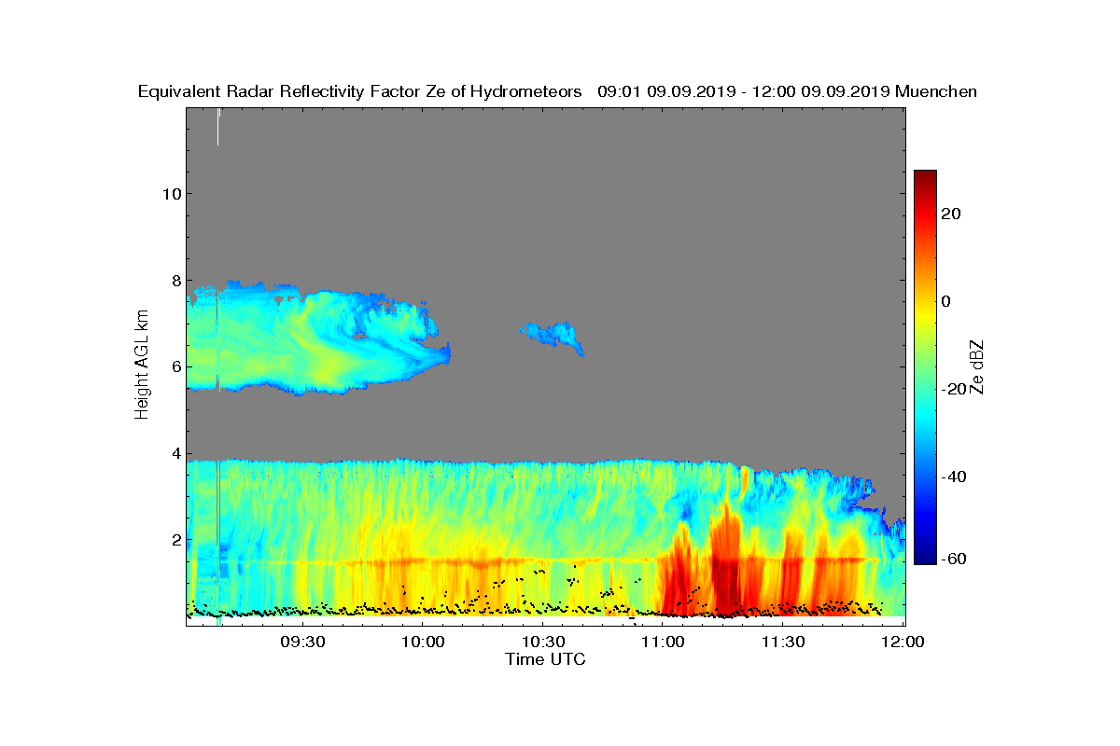Click the Time UTC axis title

(546, 659)
